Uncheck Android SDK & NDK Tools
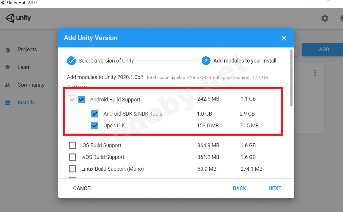The image size is (343, 212). (95, 114)
